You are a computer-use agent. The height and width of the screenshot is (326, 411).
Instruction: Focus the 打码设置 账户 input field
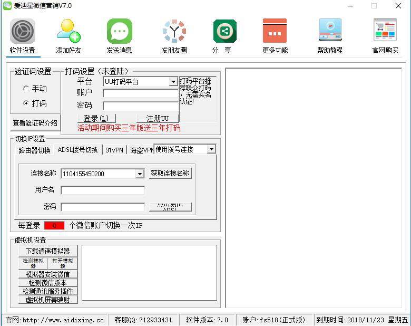[141, 93]
